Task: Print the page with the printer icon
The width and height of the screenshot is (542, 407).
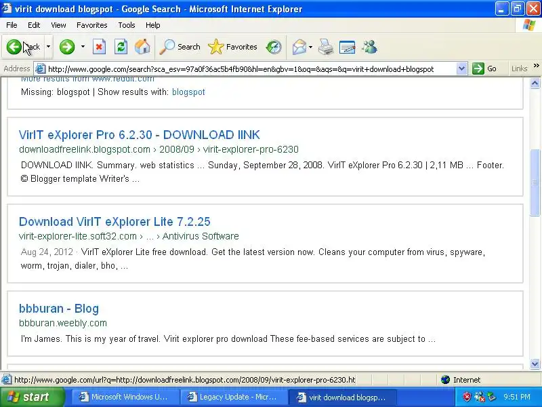Action: [x=326, y=47]
